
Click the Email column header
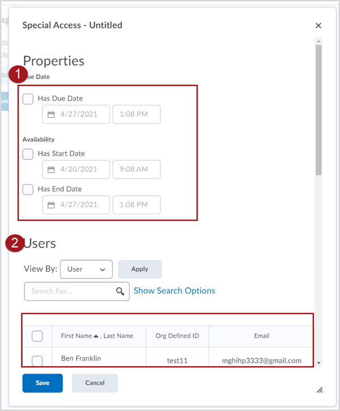pyautogui.click(x=262, y=336)
